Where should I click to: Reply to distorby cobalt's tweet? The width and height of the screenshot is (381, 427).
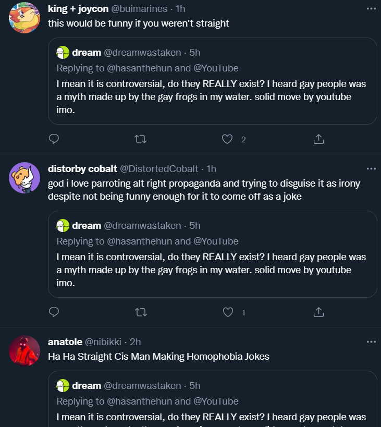tap(54, 312)
